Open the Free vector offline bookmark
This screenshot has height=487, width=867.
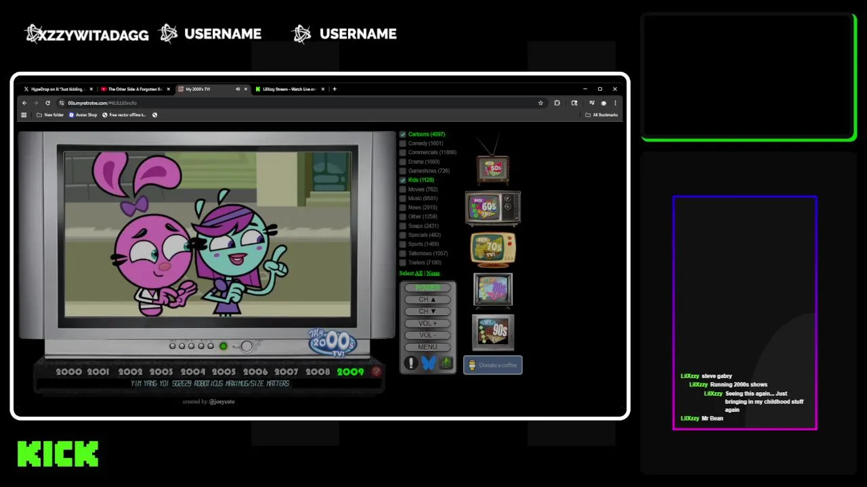click(x=125, y=115)
